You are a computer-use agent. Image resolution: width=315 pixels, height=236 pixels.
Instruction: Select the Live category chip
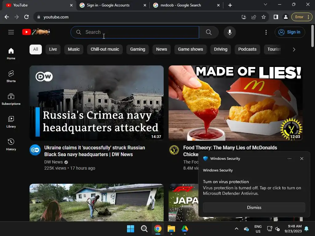53,49
